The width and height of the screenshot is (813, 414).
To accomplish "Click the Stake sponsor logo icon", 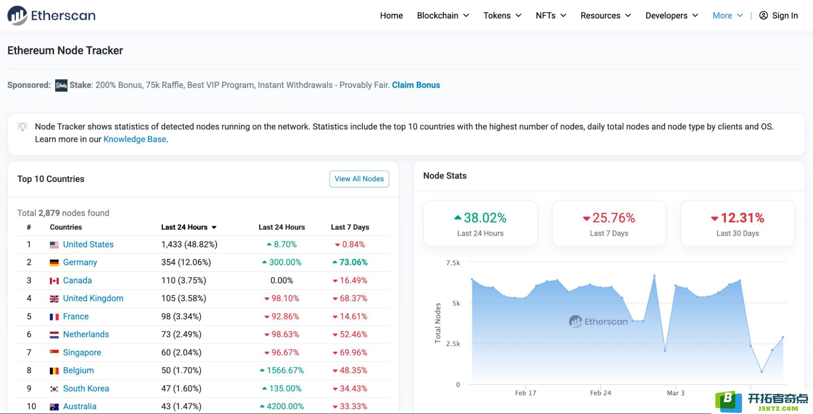I will click(61, 85).
